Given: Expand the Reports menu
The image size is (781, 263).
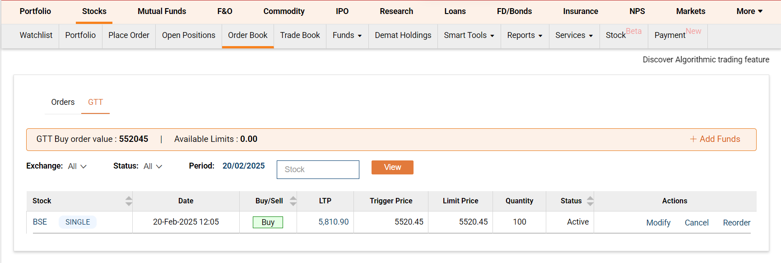Looking at the screenshot, I should [x=524, y=35].
